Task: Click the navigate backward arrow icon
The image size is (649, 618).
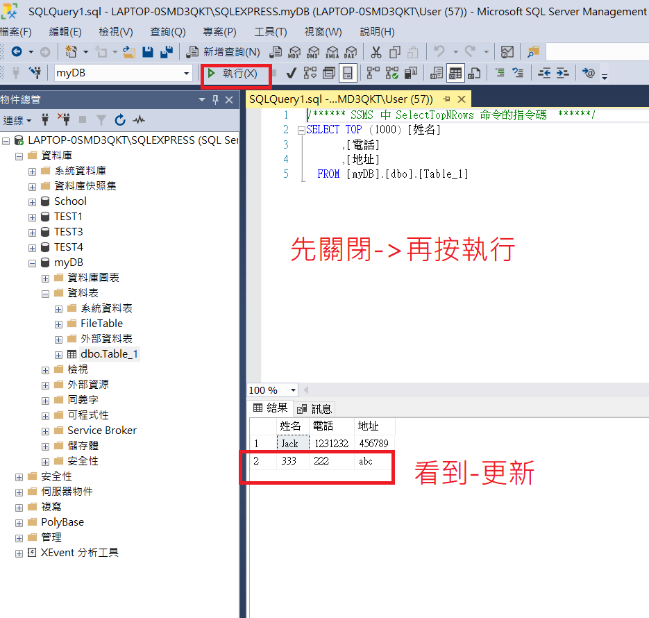Action: tap(17, 52)
